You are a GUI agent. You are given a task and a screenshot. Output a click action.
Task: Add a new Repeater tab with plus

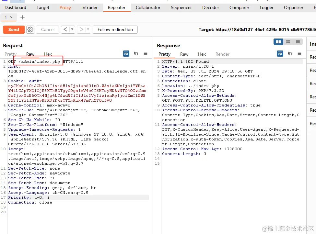tap(23, 17)
